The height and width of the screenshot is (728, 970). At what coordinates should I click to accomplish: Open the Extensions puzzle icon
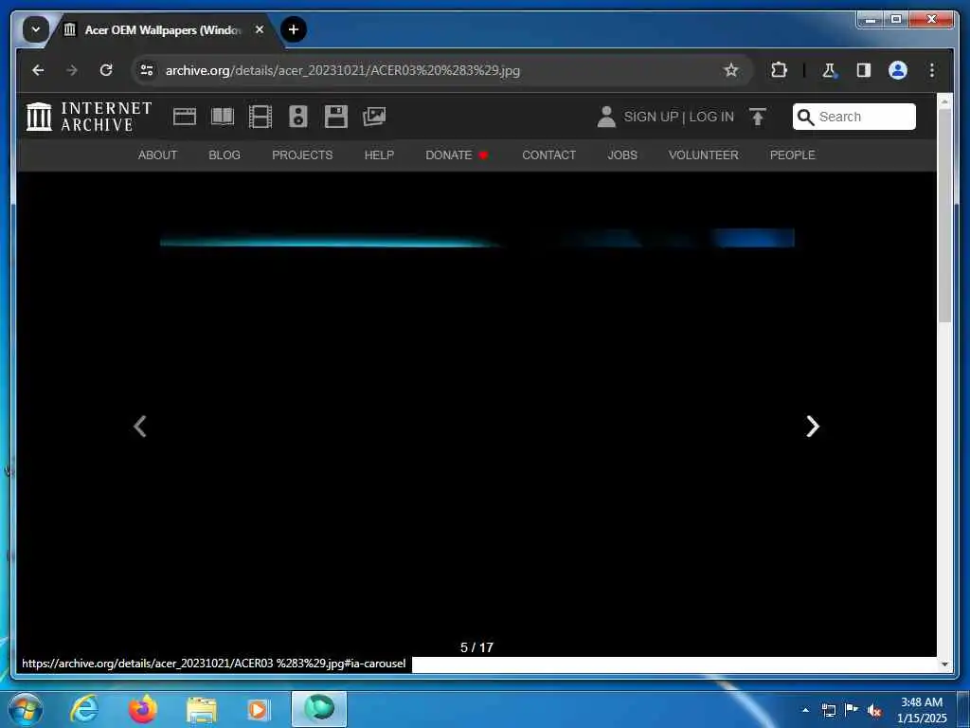coord(779,70)
